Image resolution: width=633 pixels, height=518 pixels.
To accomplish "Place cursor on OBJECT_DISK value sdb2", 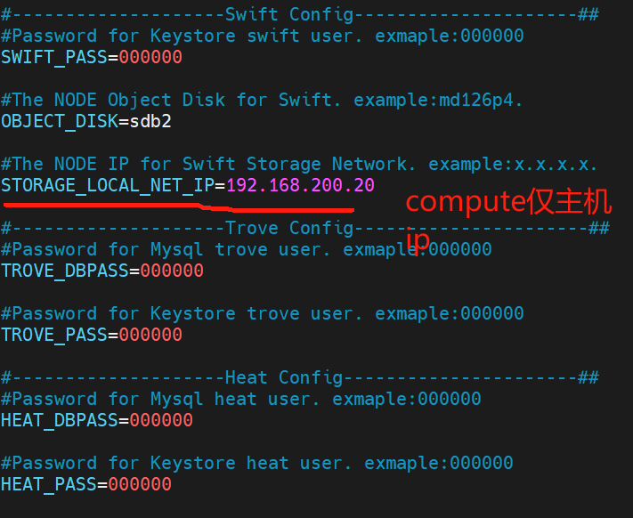I will click(x=150, y=121).
